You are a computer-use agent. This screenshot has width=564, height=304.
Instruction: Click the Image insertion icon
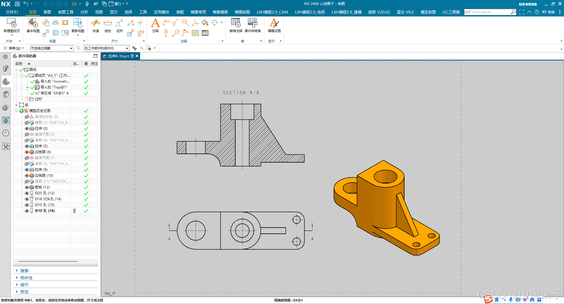pyautogui.click(x=205, y=33)
